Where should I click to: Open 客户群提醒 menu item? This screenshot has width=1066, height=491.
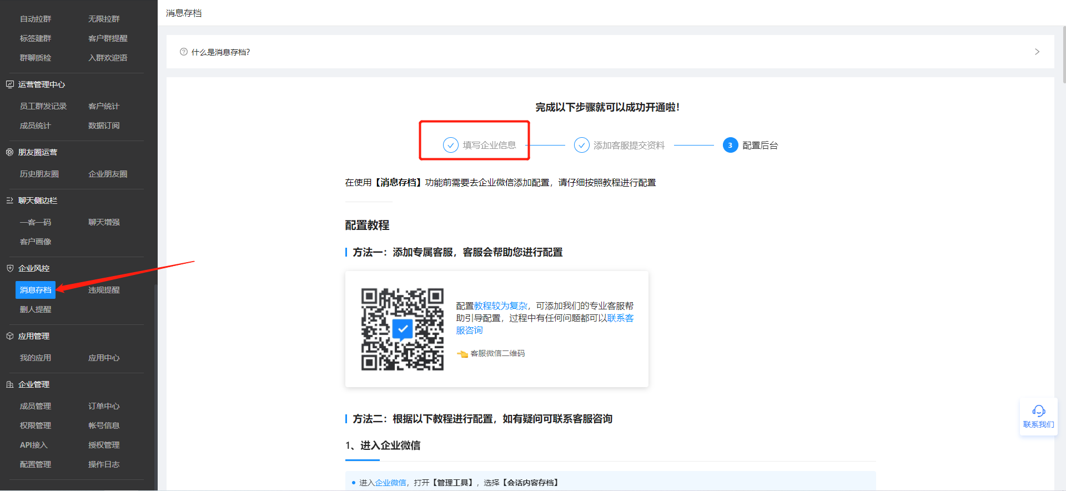(108, 38)
